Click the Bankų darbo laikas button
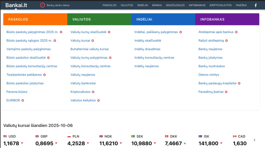The width and height of the screenshot is (265, 148). [58, 5]
